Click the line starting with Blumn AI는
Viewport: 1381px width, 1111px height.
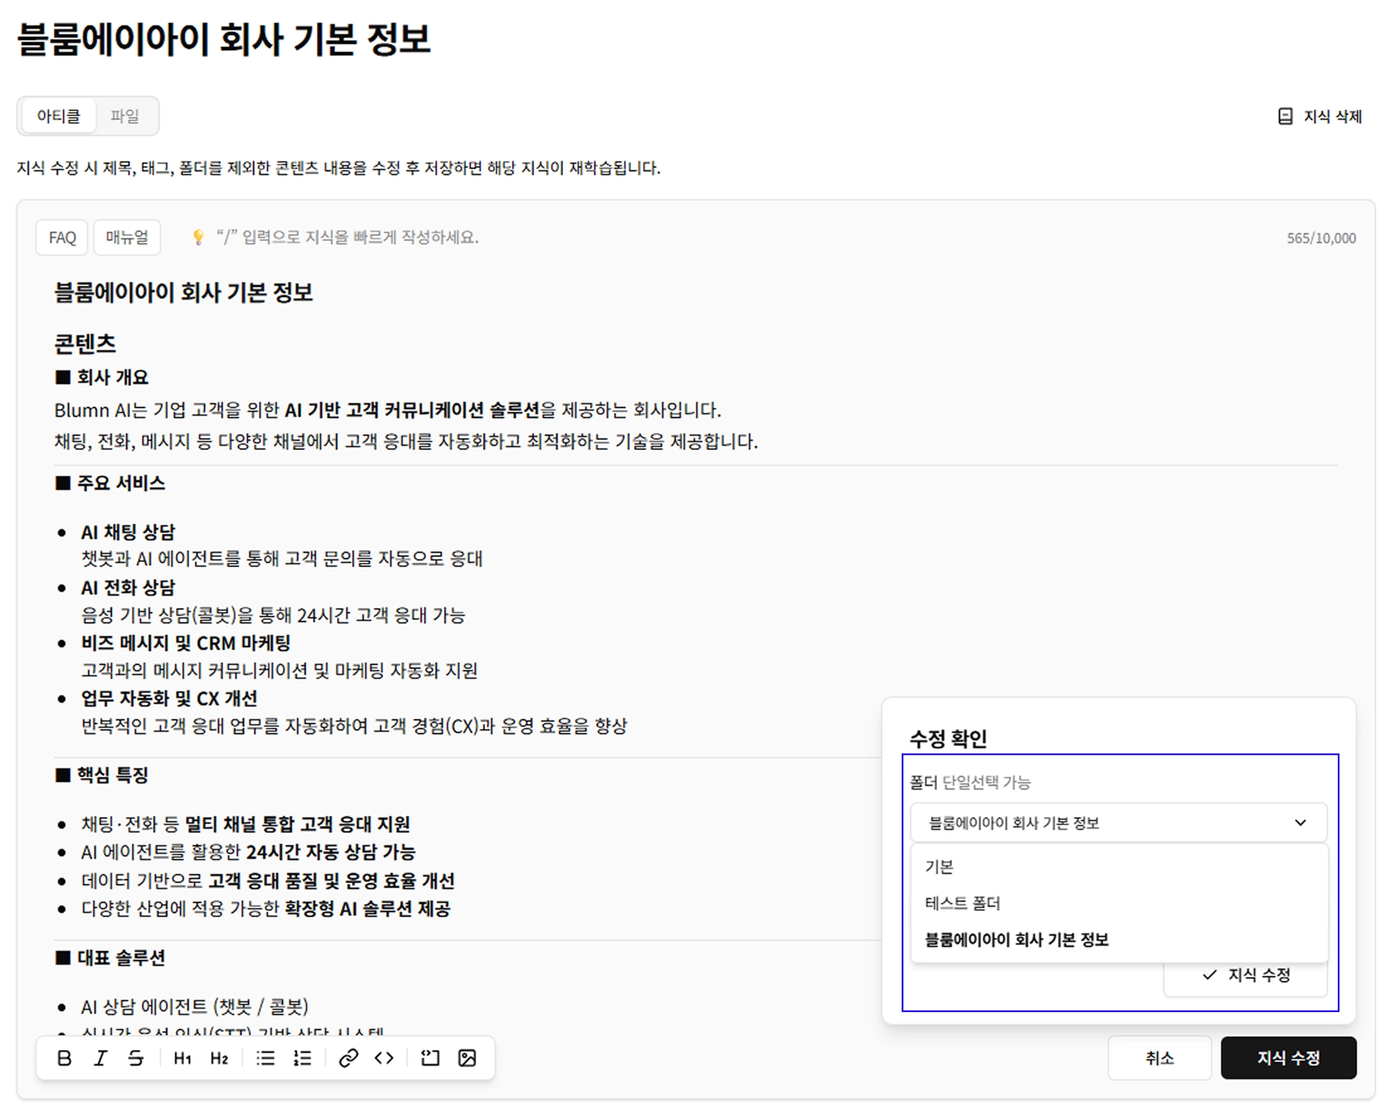pos(388,410)
